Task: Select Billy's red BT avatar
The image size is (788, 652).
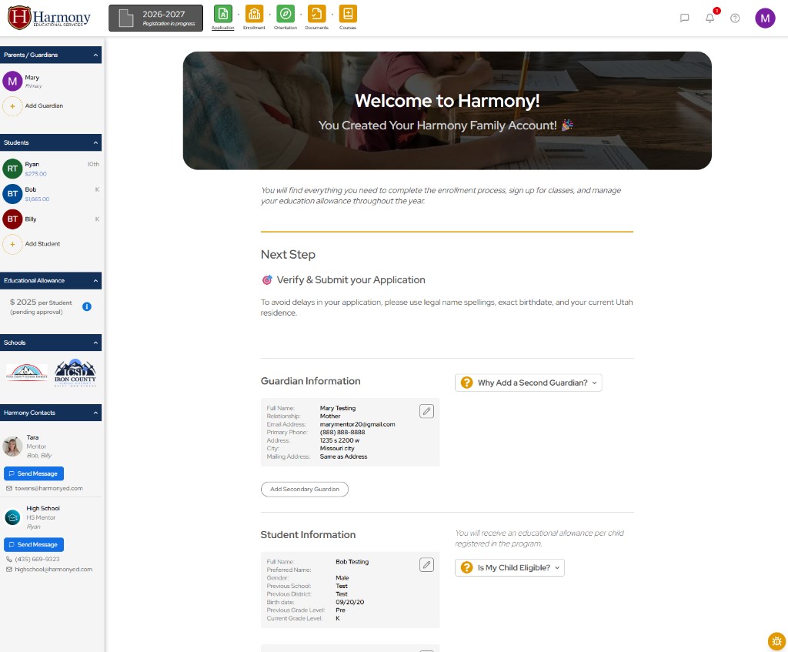Action: [x=12, y=219]
